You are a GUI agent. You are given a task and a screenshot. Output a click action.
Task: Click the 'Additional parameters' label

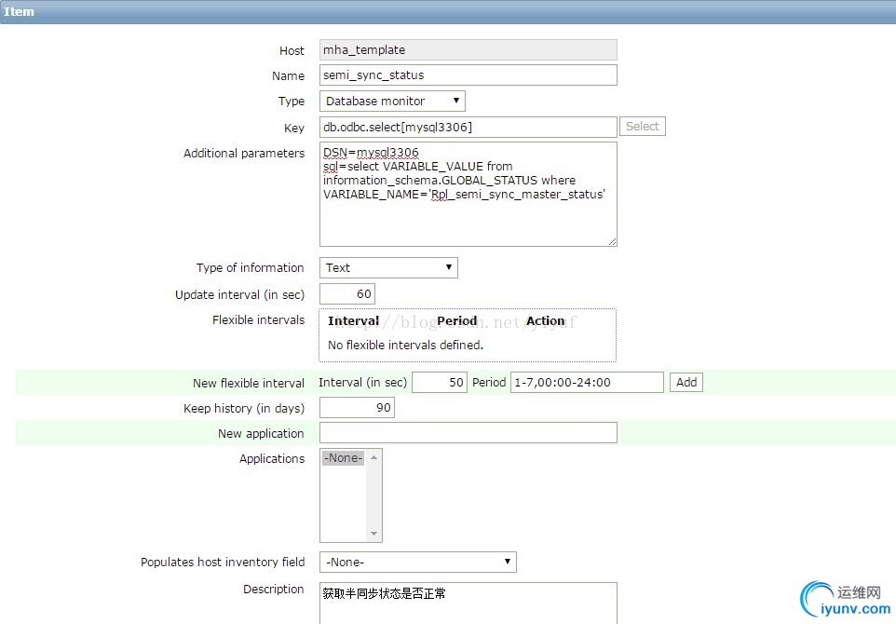[x=244, y=153]
